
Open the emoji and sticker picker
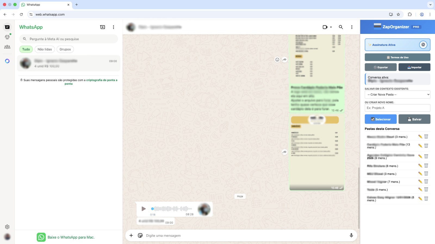[x=140, y=235]
